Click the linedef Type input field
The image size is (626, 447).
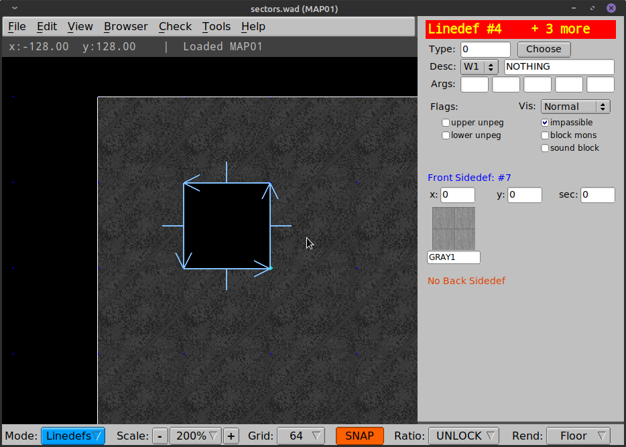tap(485, 49)
